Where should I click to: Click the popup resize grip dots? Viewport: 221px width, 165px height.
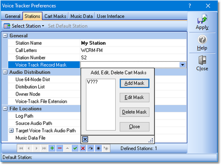(151, 140)
